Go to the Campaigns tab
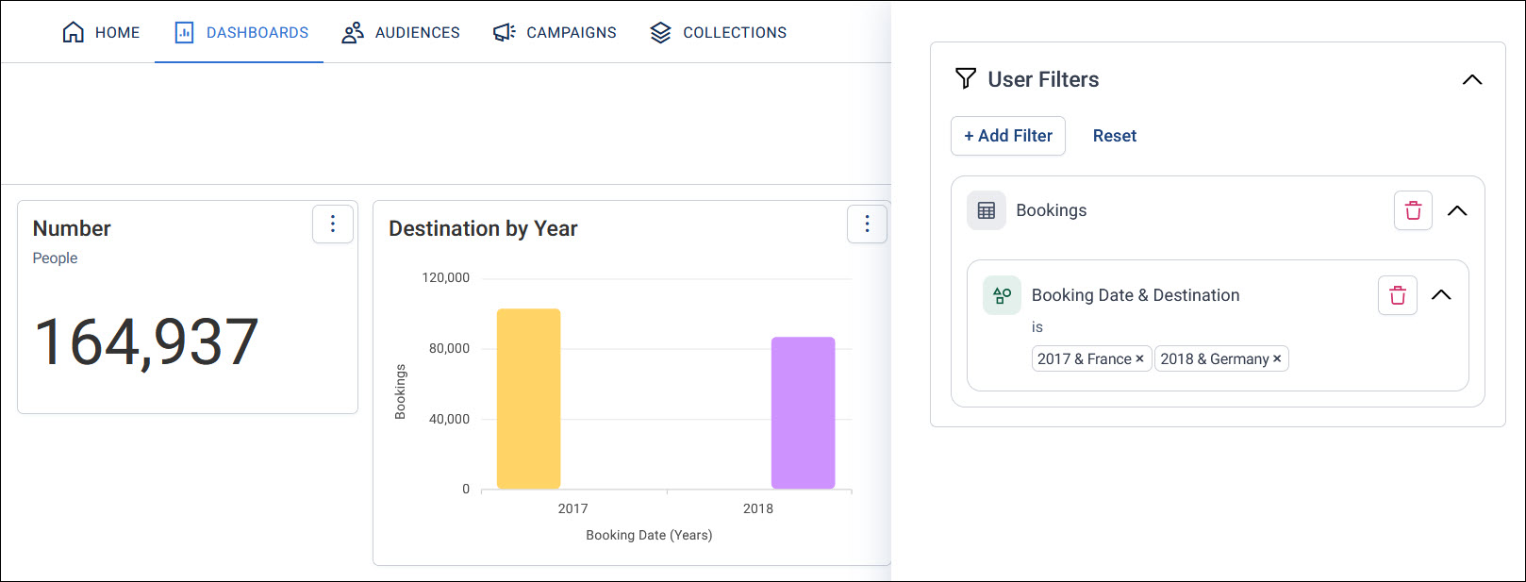The height and width of the screenshot is (582, 1526). 555,32
